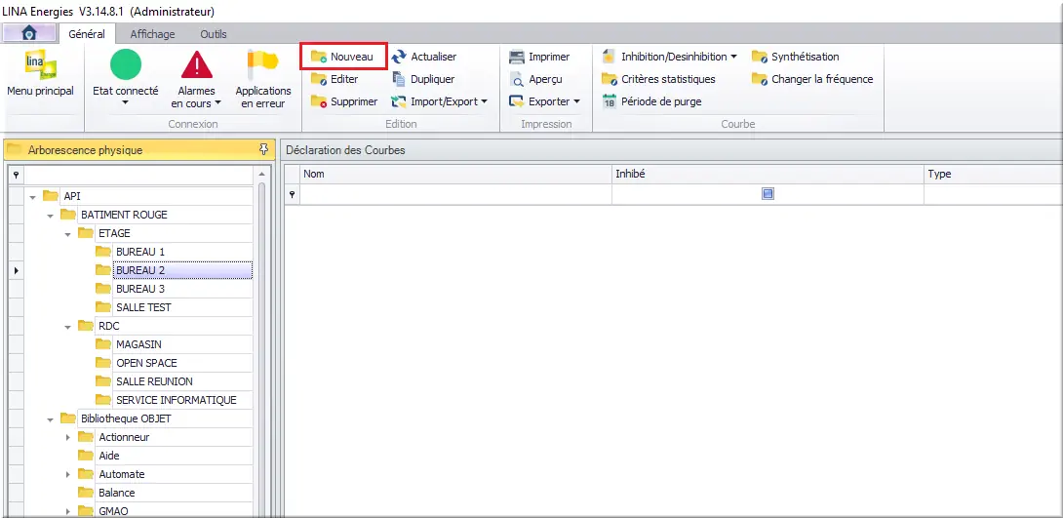
Task: Select OPEN SPACE in the tree
Action: pyautogui.click(x=146, y=363)
